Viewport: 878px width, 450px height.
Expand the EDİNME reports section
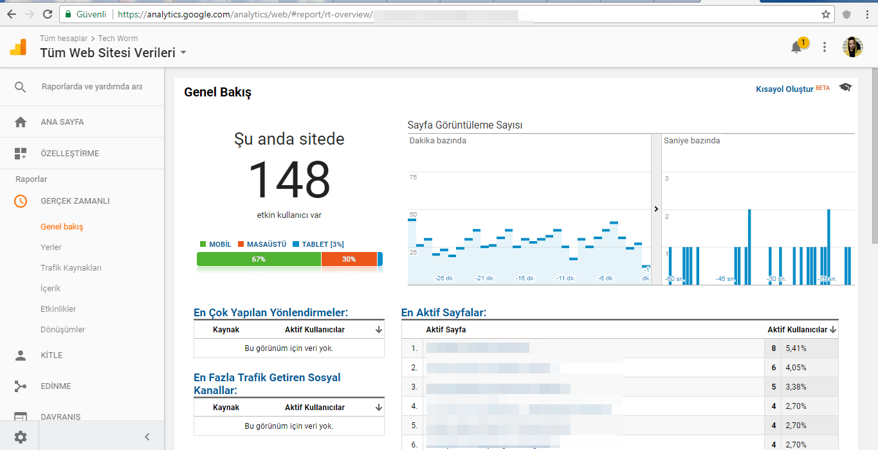pyautogui.click(x=55, y=386)
